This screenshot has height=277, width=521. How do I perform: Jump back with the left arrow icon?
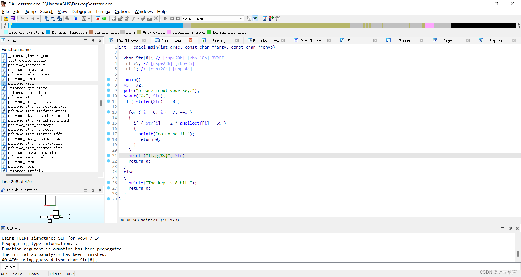[x=23, y=18]
